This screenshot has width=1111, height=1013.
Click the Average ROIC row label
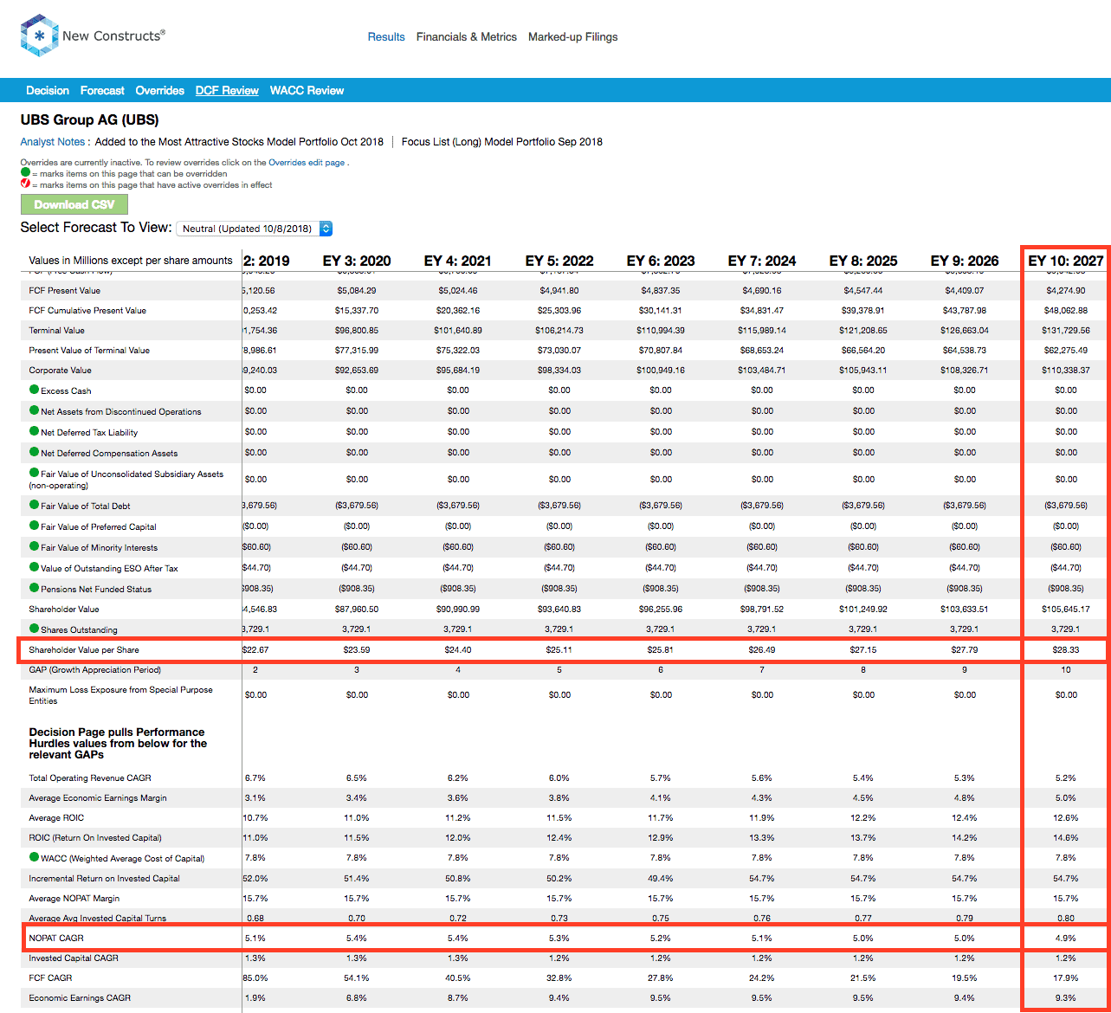[x=56, y=817]
